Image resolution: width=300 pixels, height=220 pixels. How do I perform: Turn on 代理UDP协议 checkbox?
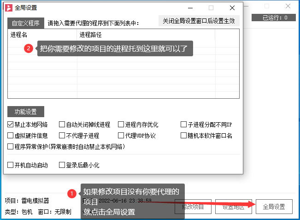coord(121,136)
